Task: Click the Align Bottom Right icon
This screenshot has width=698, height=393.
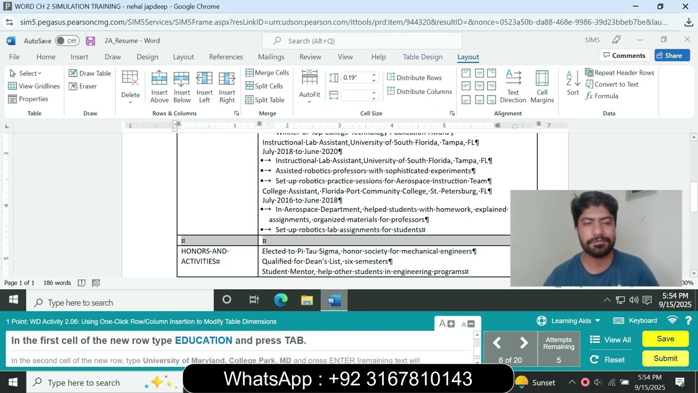Action: 492,99
